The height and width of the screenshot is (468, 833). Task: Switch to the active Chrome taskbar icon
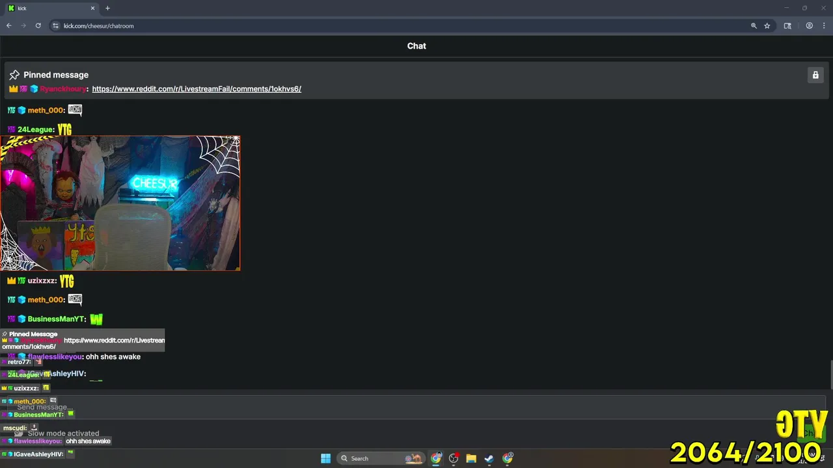pyautogui.click(x=436, y=458)
